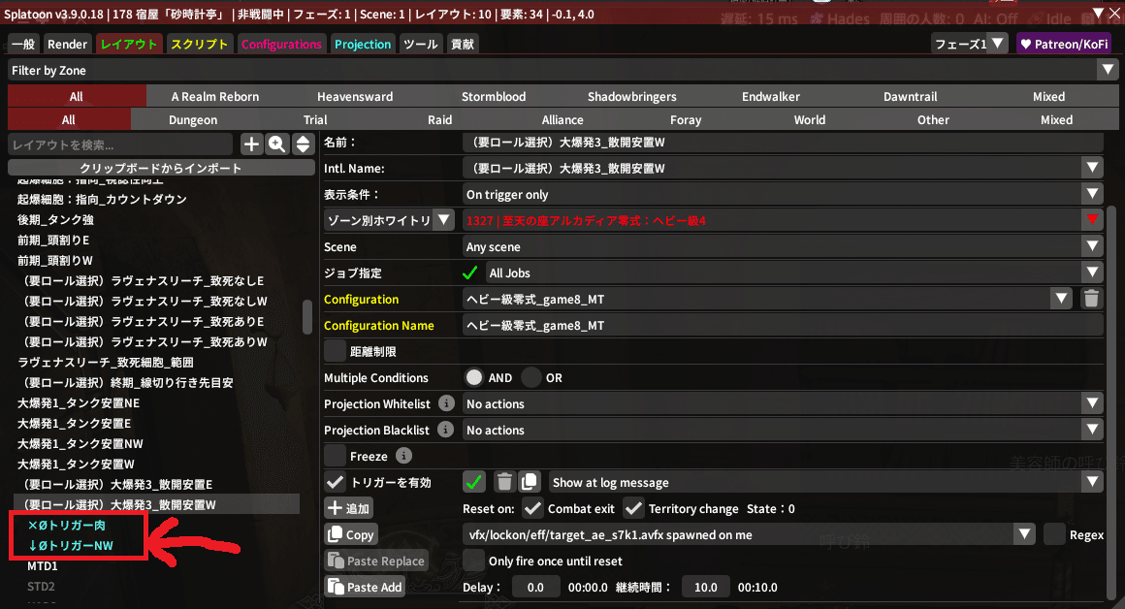Click the up-down sort arrows icon

(x=303, y=144)
